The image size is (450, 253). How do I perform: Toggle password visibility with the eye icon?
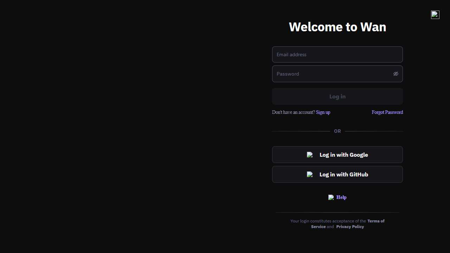click(x=396, y=74)
